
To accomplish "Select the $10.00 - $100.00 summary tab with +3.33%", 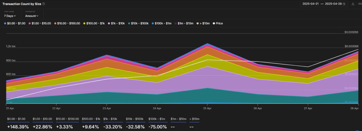I will pos(68,123).
